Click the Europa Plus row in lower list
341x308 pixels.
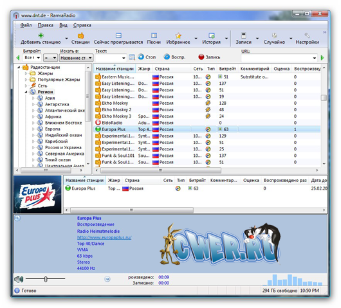(196, 188)
